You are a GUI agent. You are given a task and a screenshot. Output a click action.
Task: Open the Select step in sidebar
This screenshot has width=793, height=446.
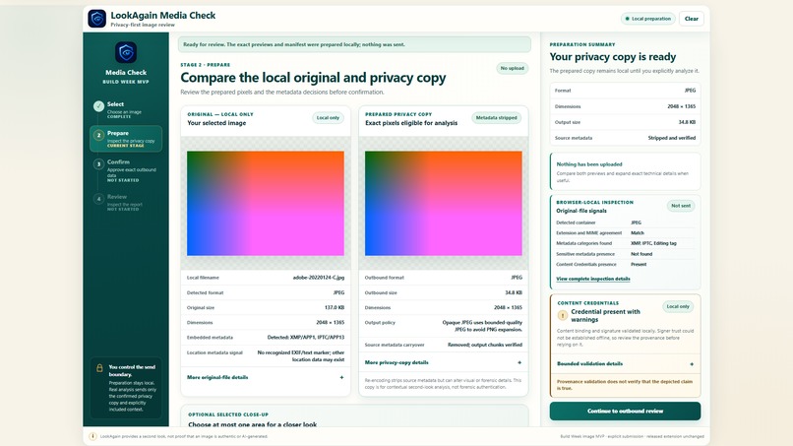(126, 110)
